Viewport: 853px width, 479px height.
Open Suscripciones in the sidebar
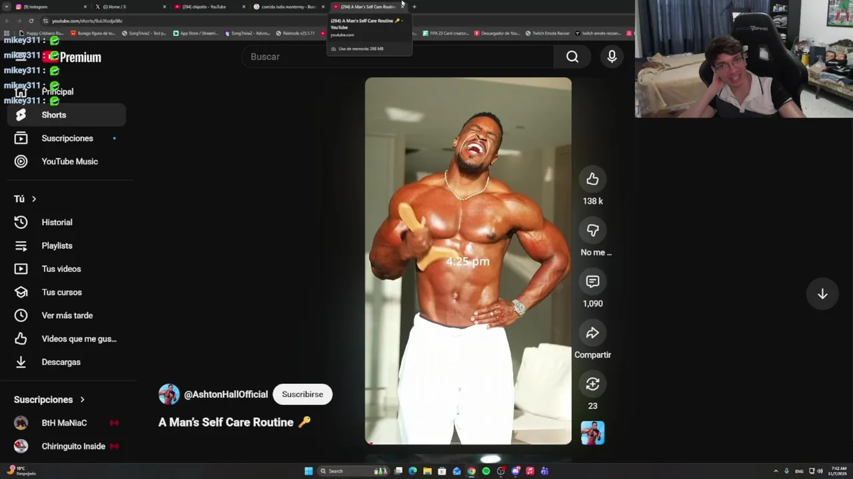click(67, 138)
